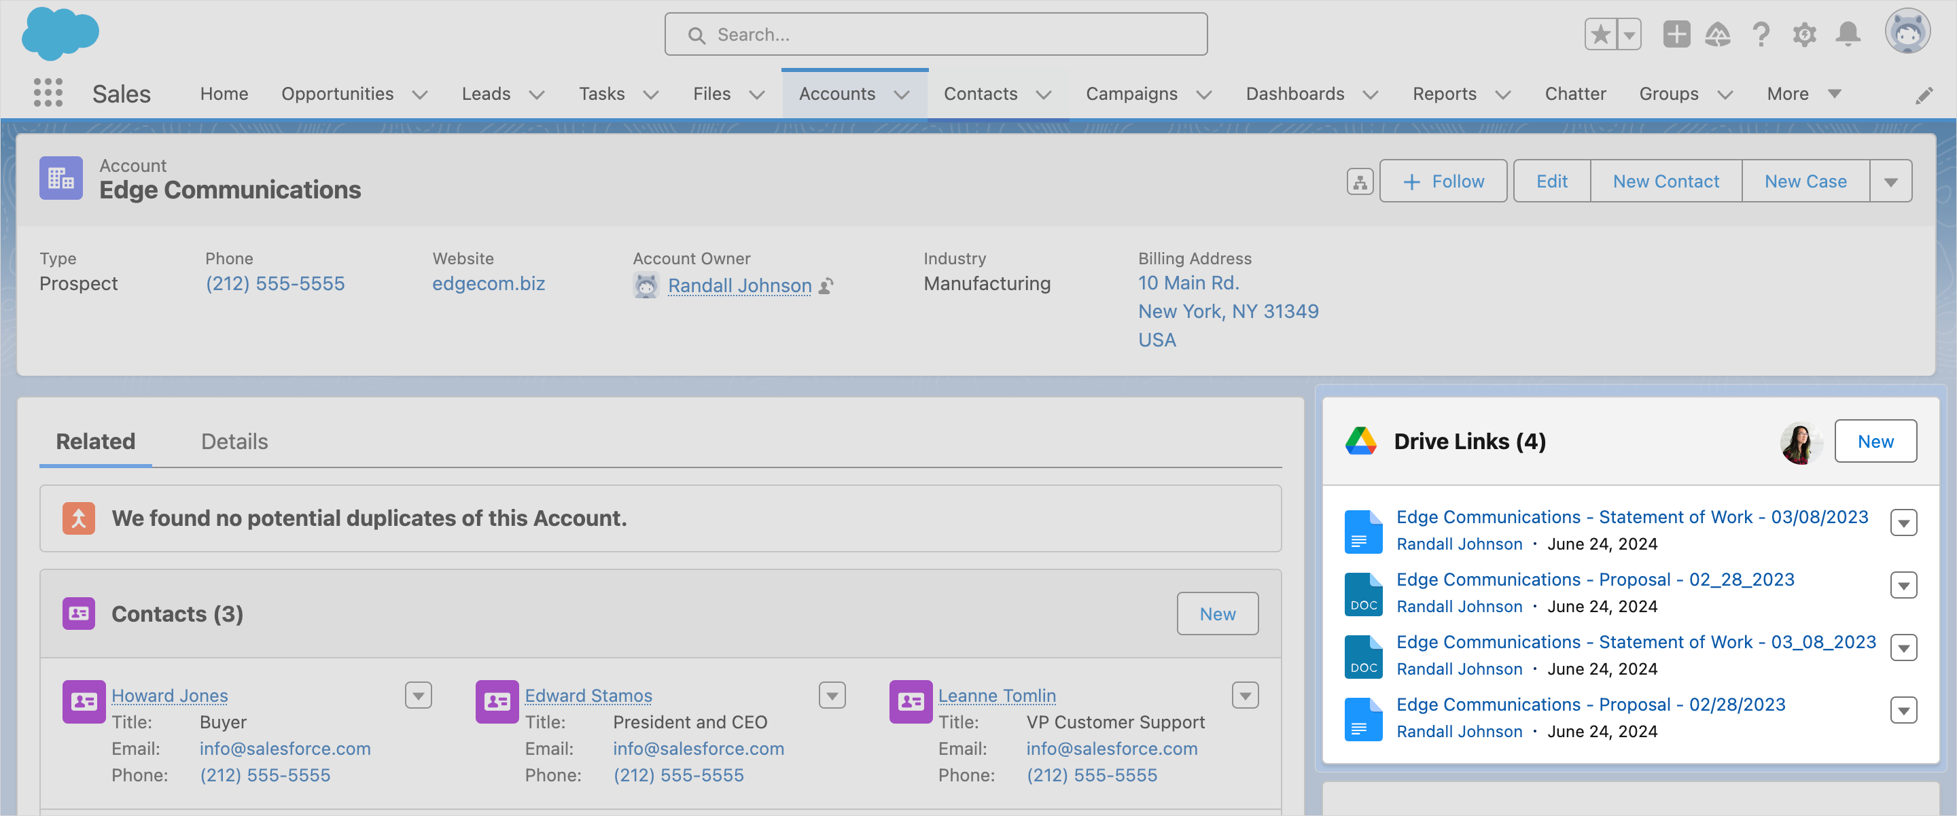1957x816 pixels.
Task: Click the Edge Communications account building icon
Action: (x=60, y=179)
